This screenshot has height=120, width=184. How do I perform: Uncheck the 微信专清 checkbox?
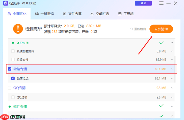(10, 69)
